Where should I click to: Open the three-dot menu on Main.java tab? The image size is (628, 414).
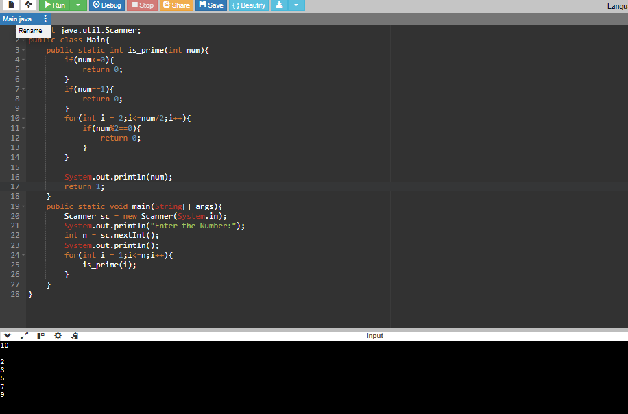45,19
